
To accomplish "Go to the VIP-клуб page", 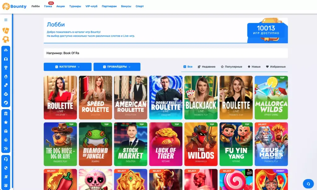I will pyautogui.click(x=91, y=6).
